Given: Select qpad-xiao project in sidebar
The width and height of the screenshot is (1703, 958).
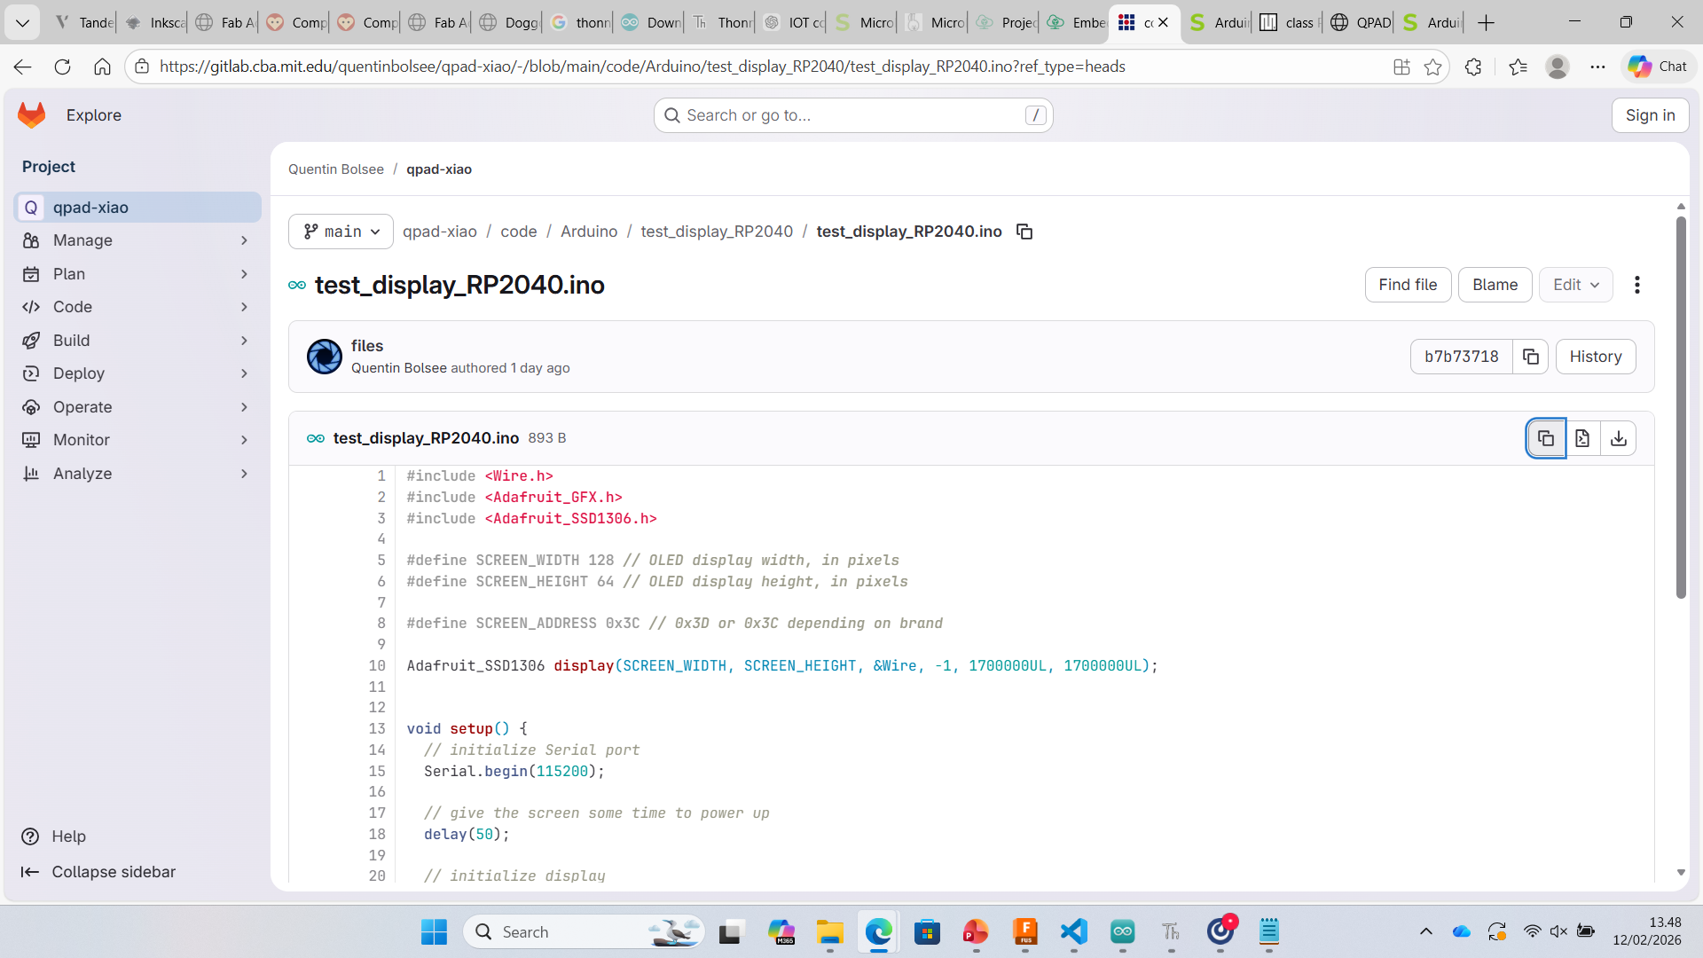Looking at the screenshot, I should (137, 208).
